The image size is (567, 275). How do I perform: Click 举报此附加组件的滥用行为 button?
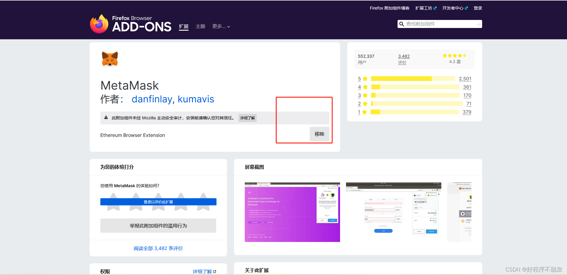pos(158,226)
